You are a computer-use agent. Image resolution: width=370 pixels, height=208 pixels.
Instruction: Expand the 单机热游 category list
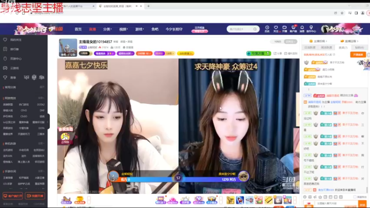pyautogui.click(x=41, y=143)
